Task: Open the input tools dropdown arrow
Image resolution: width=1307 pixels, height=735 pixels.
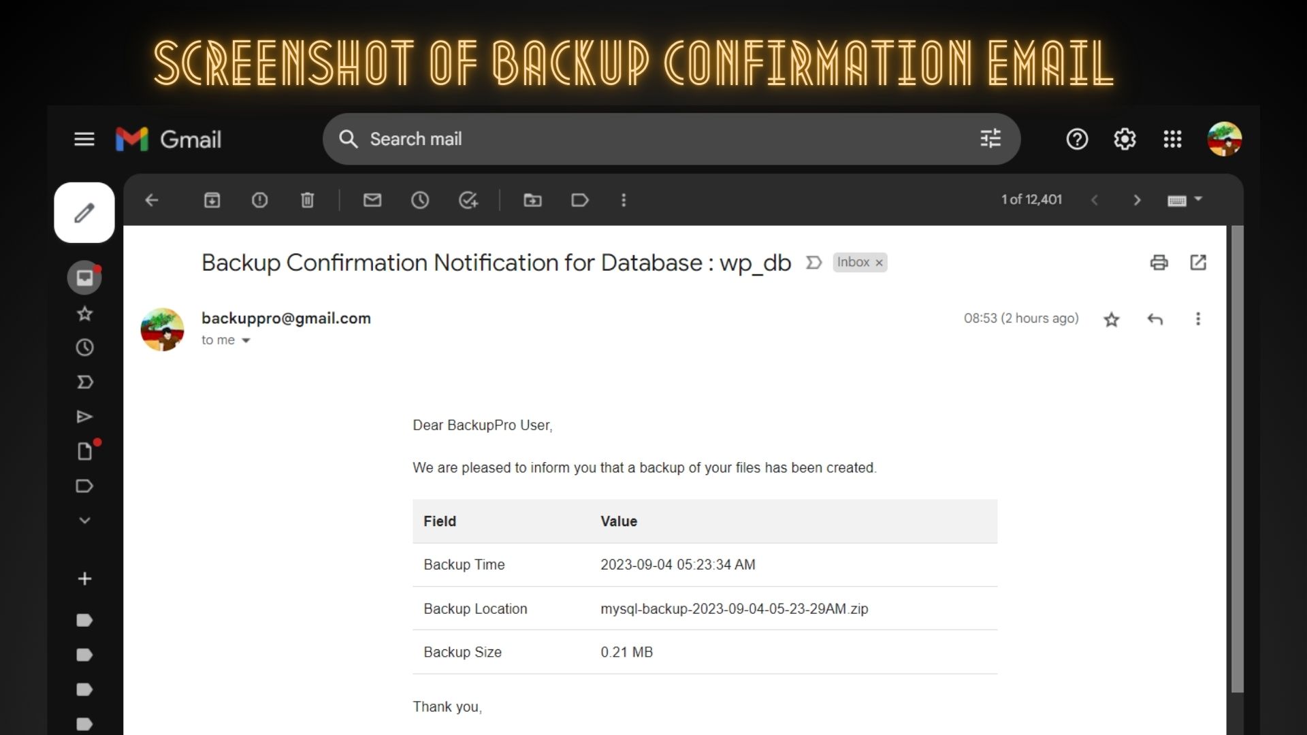Action: [x=1199, y=199]
